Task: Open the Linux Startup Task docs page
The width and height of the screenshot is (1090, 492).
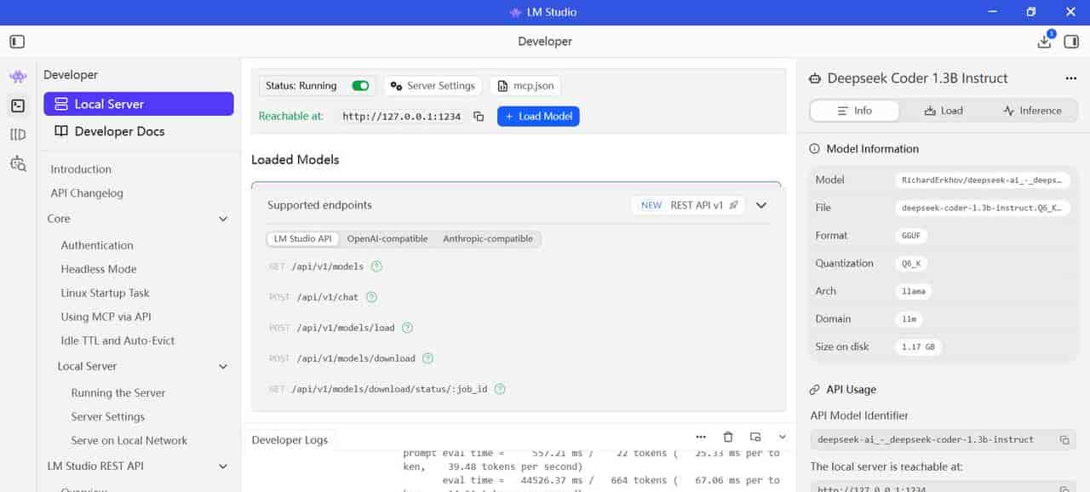Action: coord(105,293)
